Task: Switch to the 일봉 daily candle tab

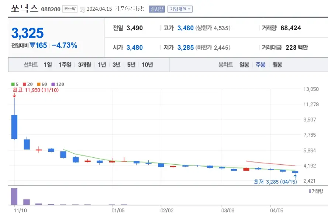Action: [x=244, y=64]
